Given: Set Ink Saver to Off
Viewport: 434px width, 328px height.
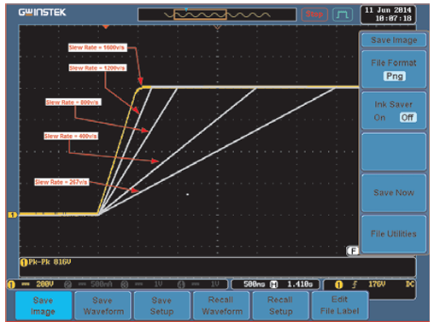Looking at the screenshot, I should click(408, 117).
